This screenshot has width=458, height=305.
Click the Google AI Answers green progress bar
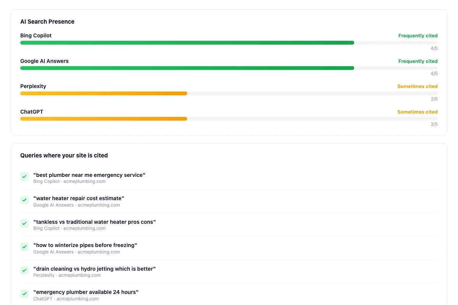click(x=187, y=68)
